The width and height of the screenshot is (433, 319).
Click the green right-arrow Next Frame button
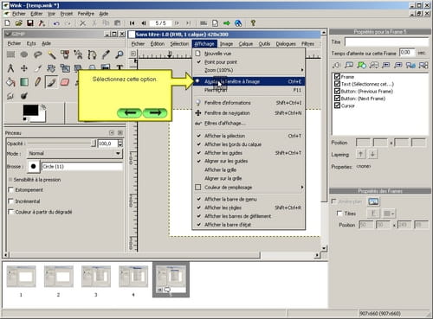155,112
